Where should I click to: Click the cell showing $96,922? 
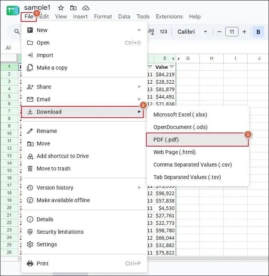tap(165, 193)
